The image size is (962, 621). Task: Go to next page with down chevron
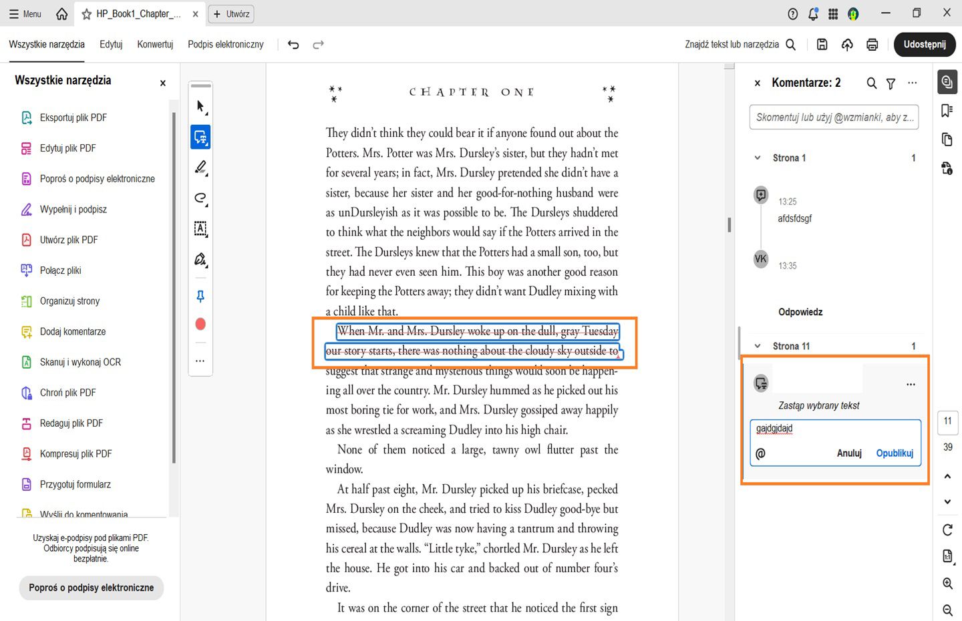(x=947, y=501)
